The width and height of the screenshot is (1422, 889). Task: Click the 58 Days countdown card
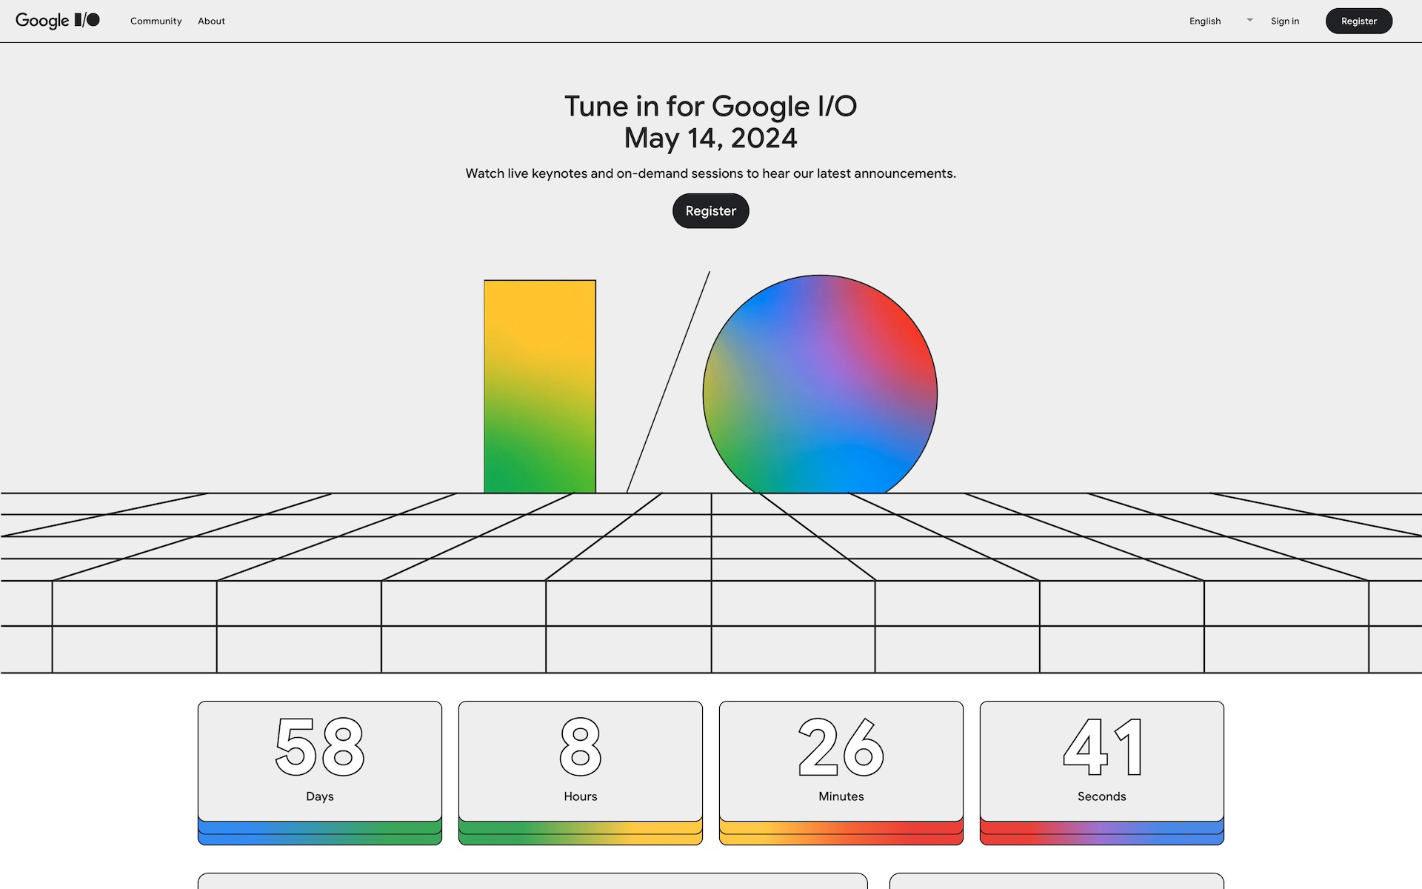(x=320, y=761)
